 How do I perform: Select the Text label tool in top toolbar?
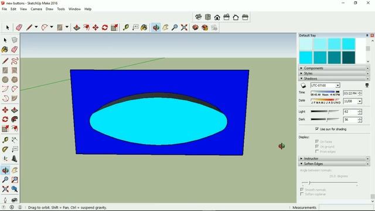[135, 28]
